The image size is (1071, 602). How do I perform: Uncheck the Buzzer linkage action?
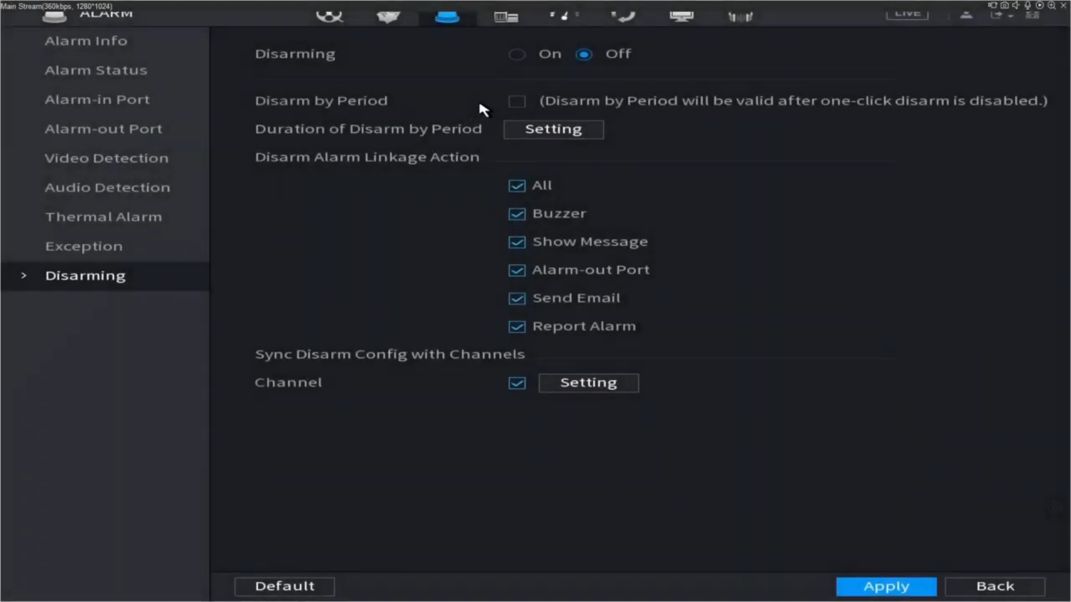point(517,213)
